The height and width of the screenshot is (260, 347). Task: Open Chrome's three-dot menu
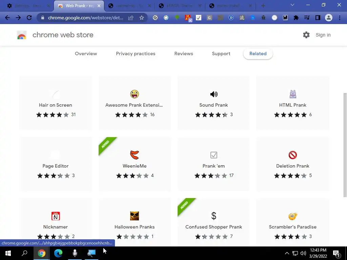[x=340, y=18]
